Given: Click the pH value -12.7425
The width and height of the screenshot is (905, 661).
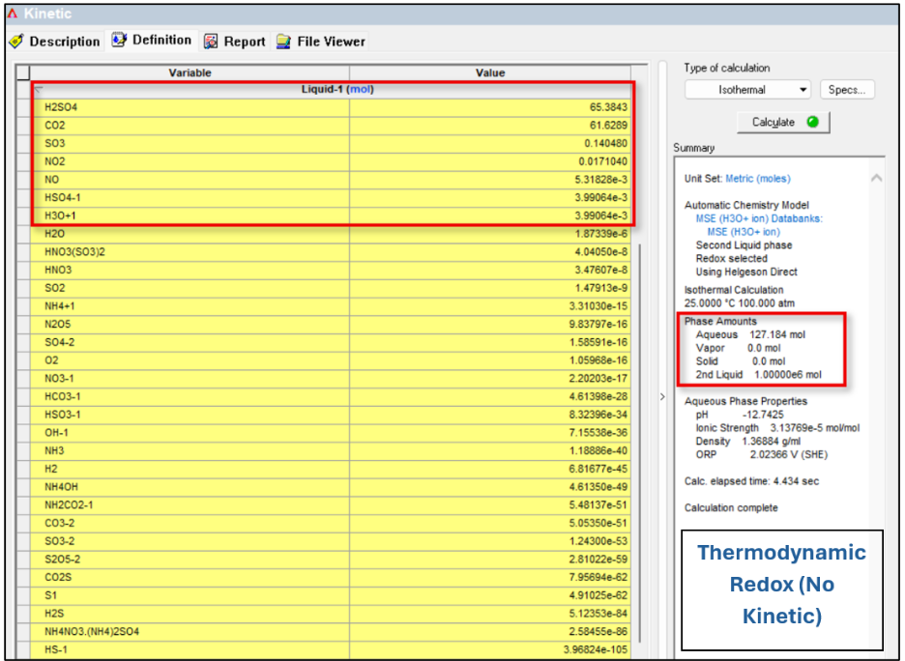Looking at the screenshot, I should pyautogui.click(x=763, y=415).
